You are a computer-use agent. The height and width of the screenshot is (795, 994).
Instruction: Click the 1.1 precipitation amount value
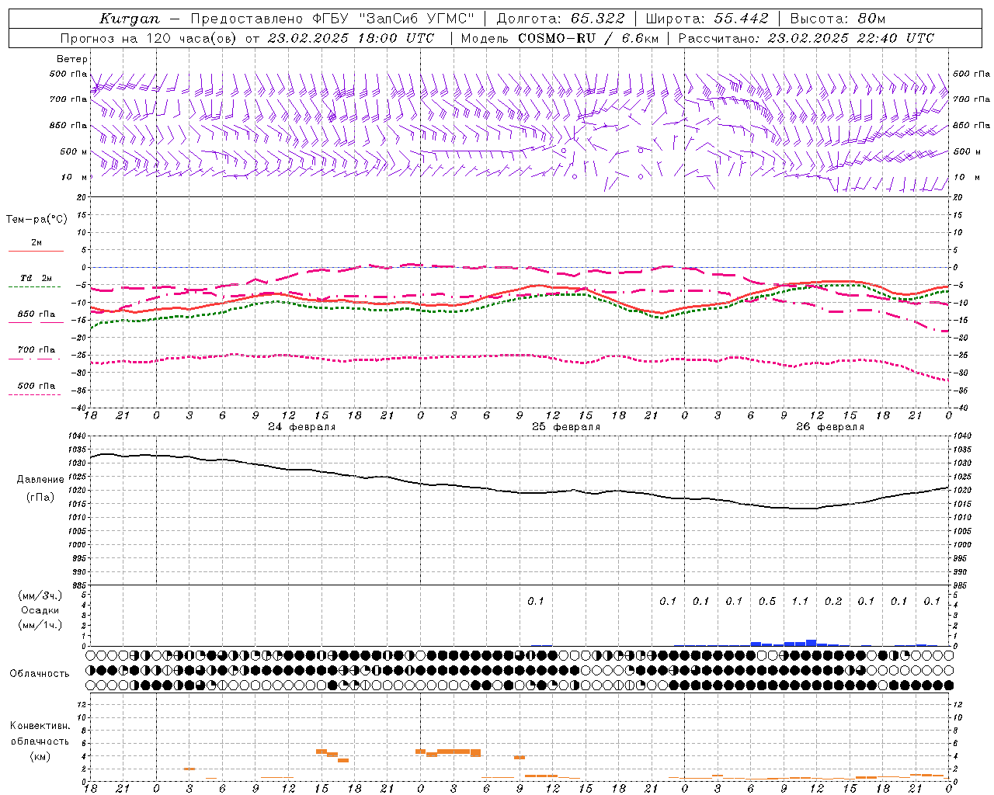(800, 601)
